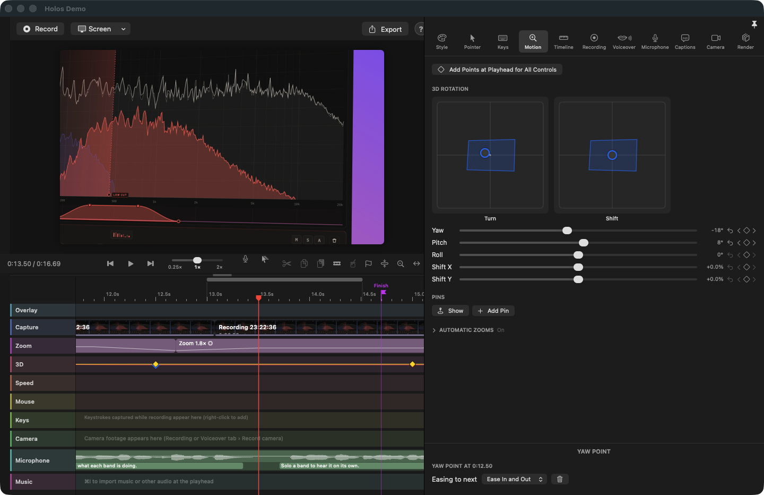Click the cursor clicks icon in transport bar
This screenshot has height=495, width=764.
(x=265, y=259)
